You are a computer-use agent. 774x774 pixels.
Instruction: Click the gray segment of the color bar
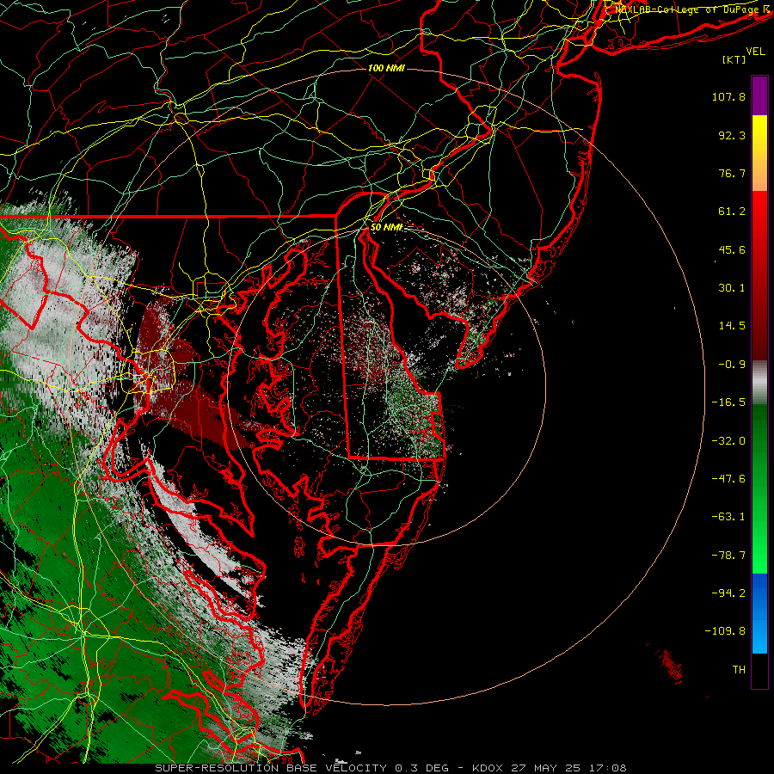[x=759, y=383]
